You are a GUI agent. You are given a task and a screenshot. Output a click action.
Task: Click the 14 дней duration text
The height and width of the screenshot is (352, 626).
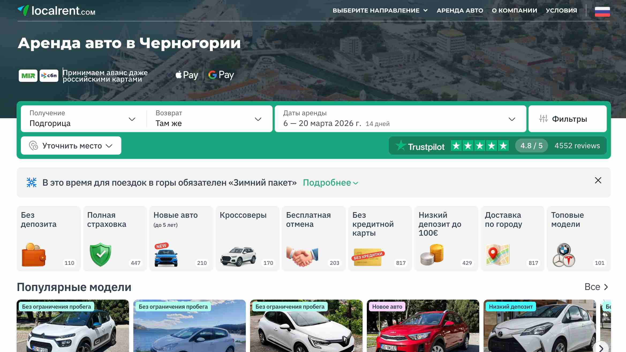(x=378, y=124)
